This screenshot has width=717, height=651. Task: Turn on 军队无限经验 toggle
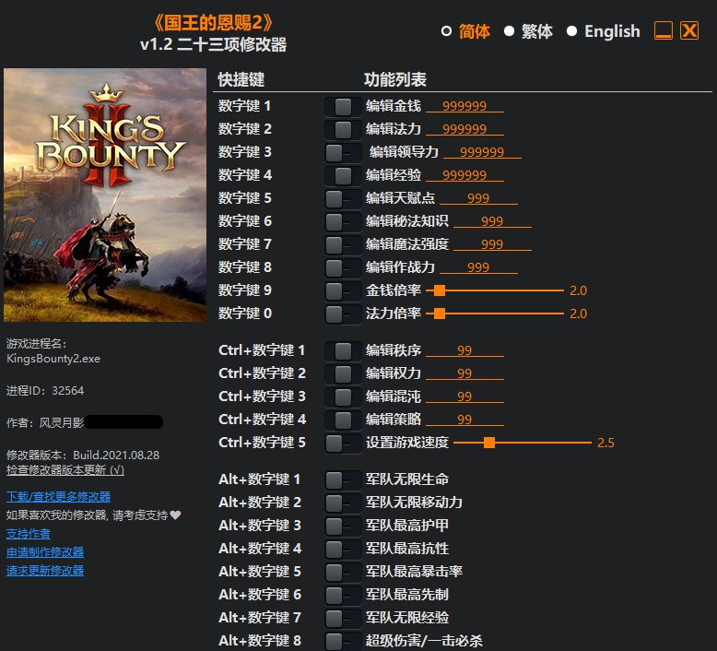click(343, 619)
